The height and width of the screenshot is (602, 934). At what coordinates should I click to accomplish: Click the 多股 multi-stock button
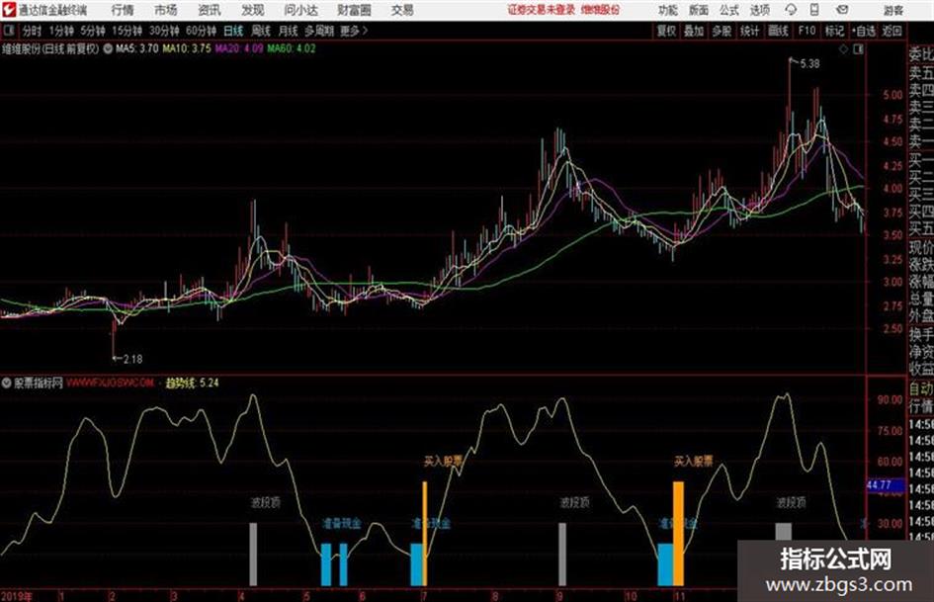[722, 31]
